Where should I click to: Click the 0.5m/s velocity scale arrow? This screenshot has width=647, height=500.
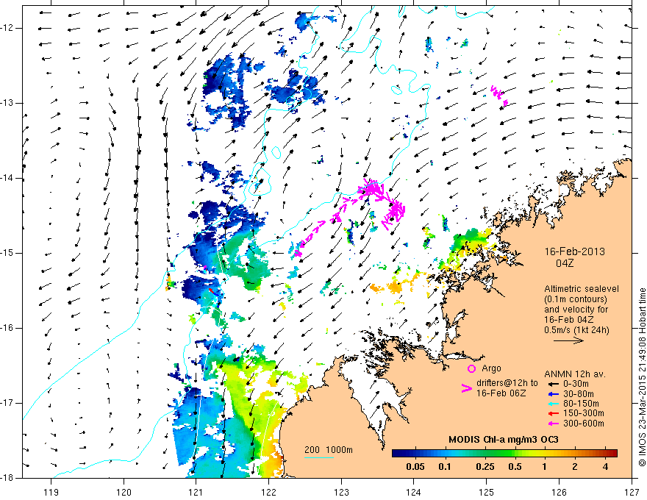(x=568, y=340)
